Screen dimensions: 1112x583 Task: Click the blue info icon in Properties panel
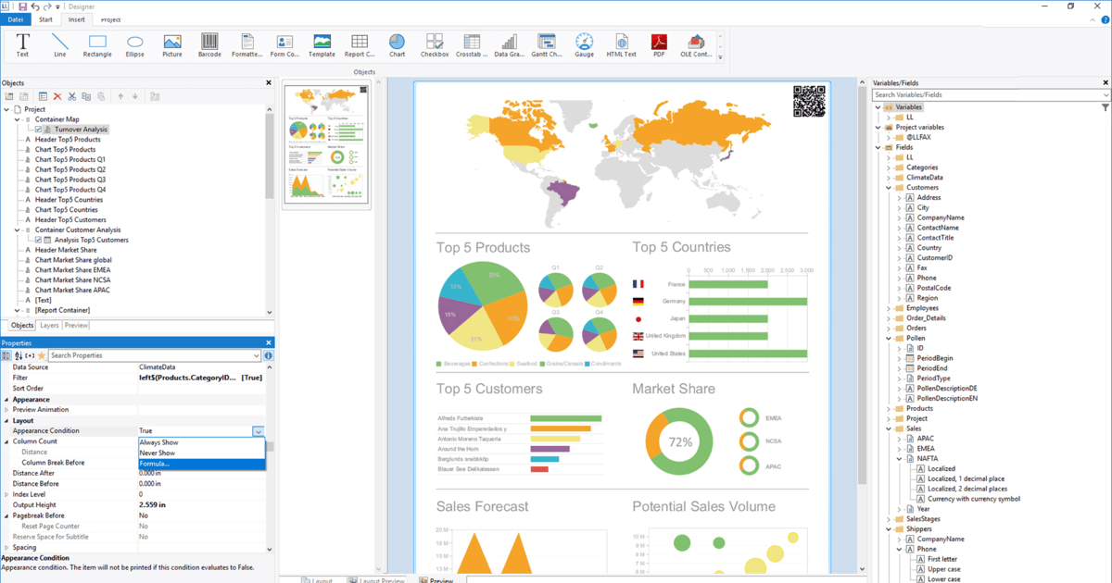click(269, 355)
